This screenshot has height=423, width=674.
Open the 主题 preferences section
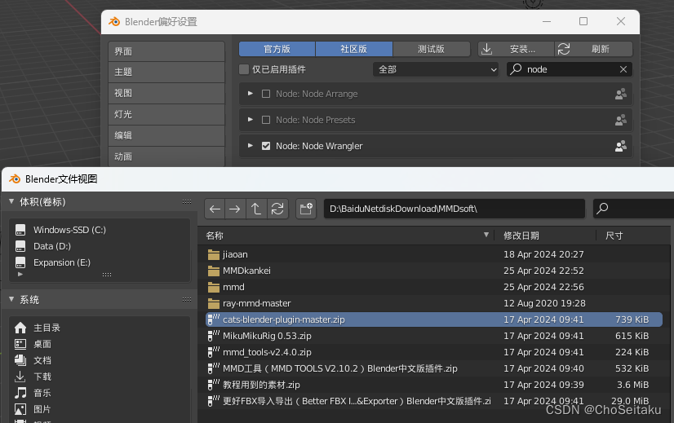click(x=166, y=73)
